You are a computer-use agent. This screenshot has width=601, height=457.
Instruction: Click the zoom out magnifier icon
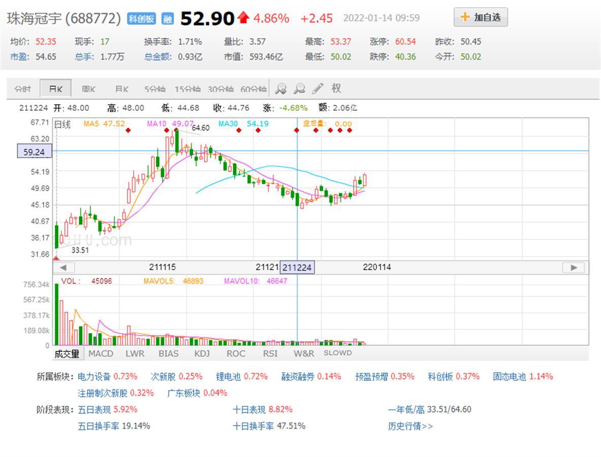[x=299, y=89]
